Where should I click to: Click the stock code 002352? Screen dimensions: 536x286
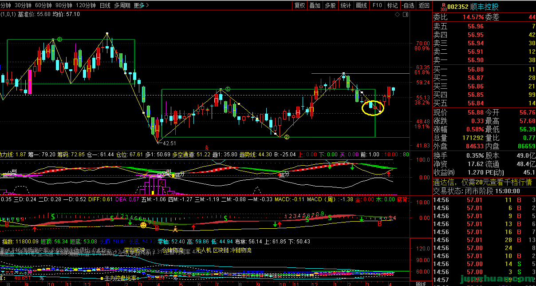458,7
